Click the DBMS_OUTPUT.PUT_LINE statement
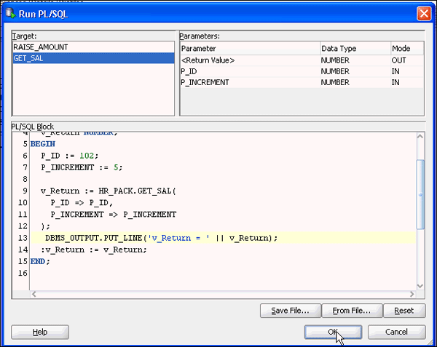 pos(162,238)
